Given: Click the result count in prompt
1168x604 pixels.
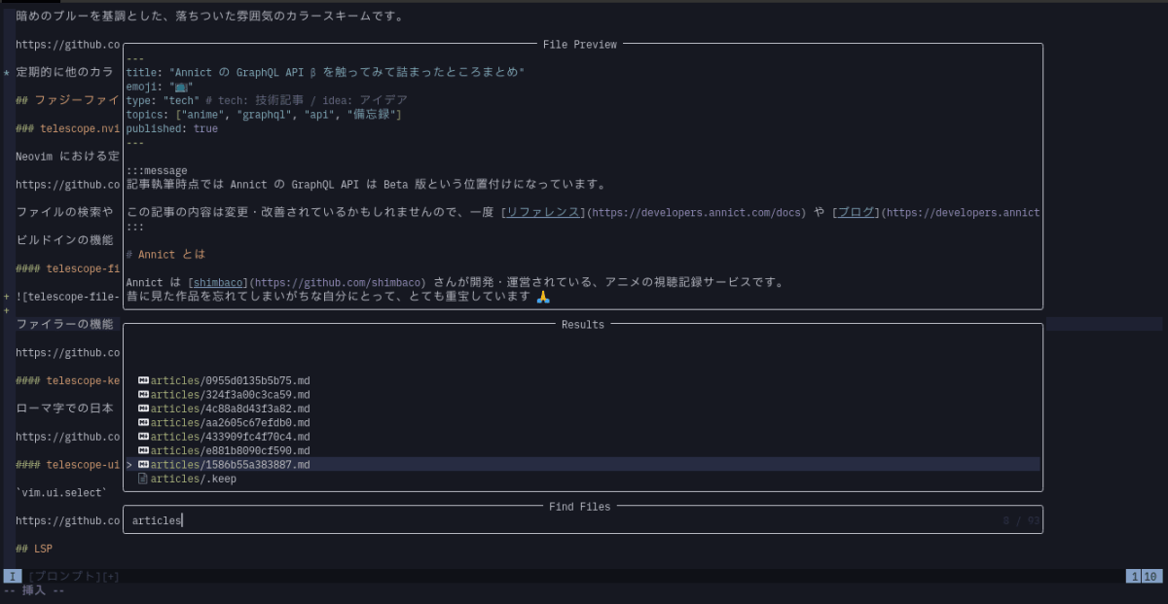Looking at the screenshot, I should [1020, 521].
